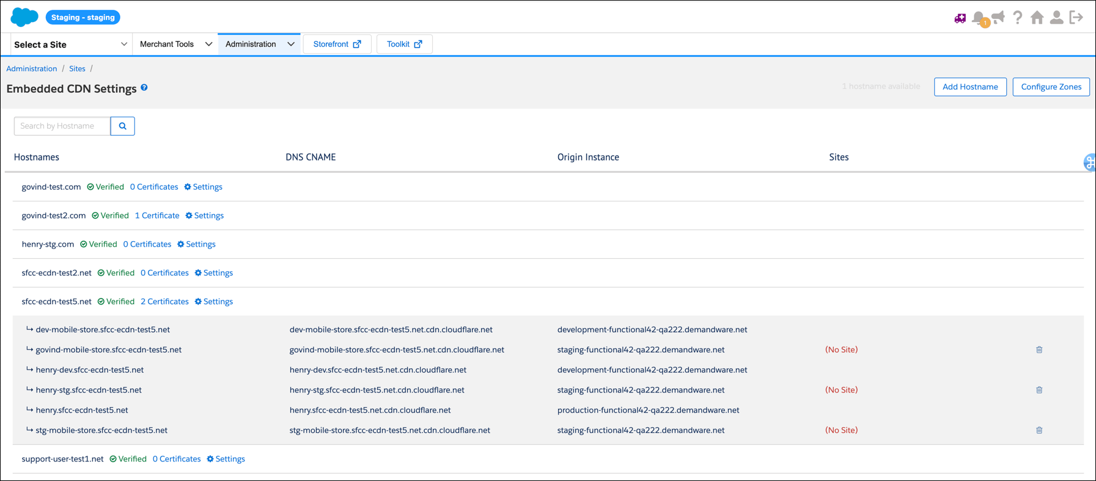The image size is (1096, 481).
Task: Open Settings for henry-stg.com
Action: click(x=196, y=244)
